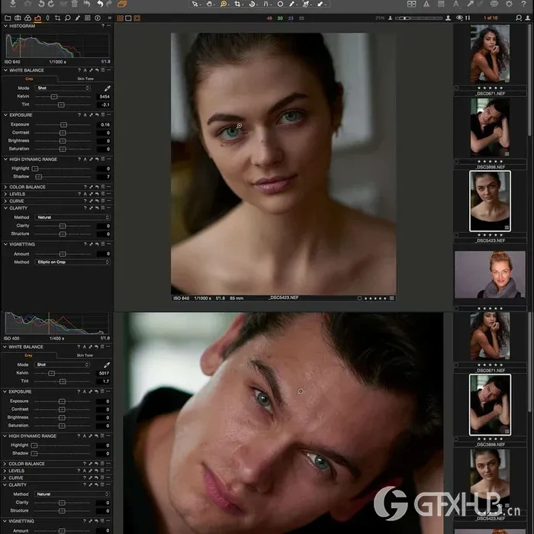Open the Adjustments clipboard tool tab
The width and height of the screenshot is (534, 534).
[88, 18]
